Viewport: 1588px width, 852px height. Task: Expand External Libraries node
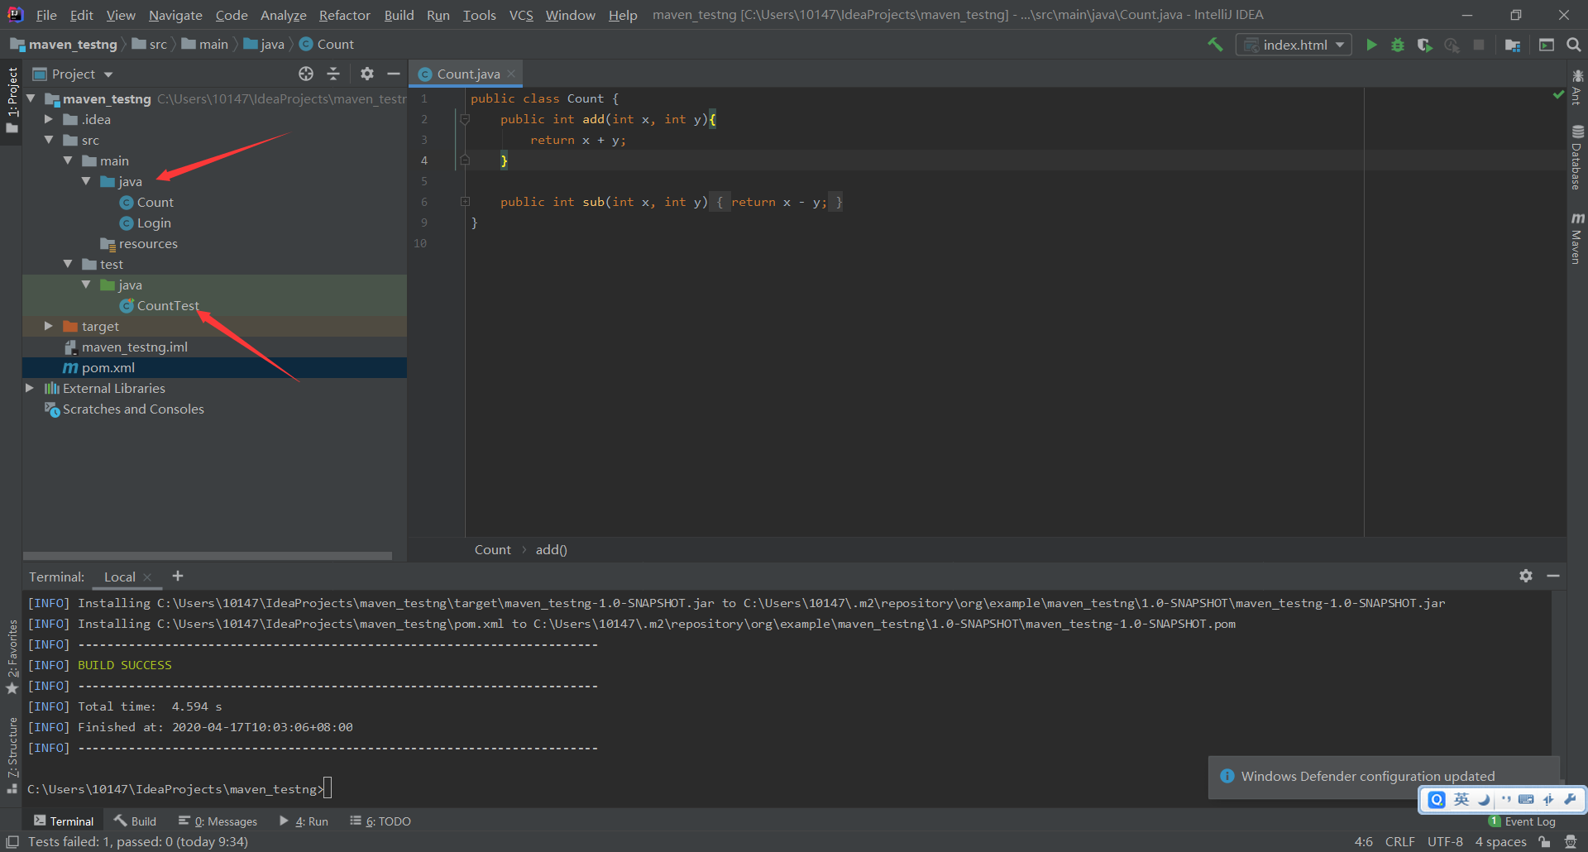[x=30, y=388]
